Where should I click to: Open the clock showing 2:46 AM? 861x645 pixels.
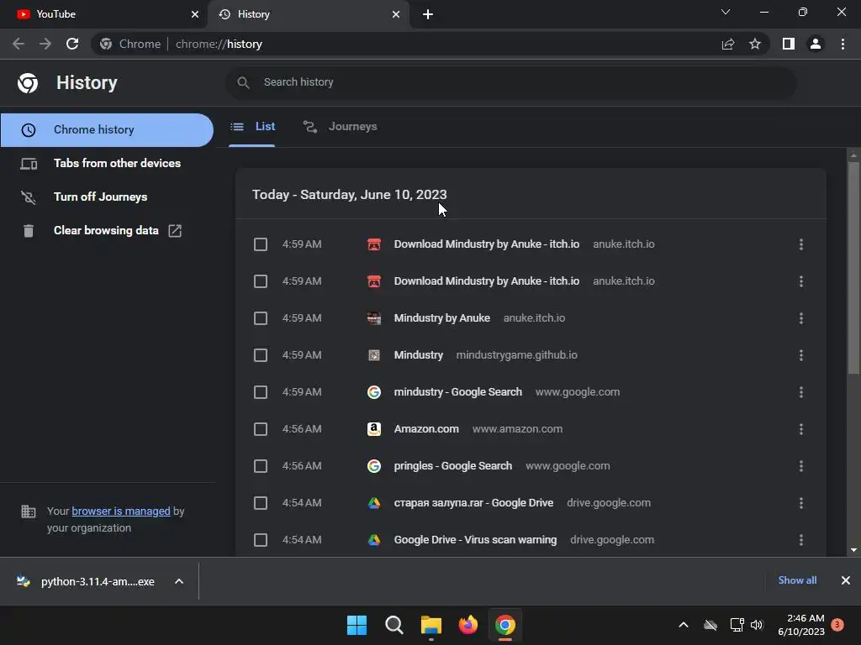801,625
